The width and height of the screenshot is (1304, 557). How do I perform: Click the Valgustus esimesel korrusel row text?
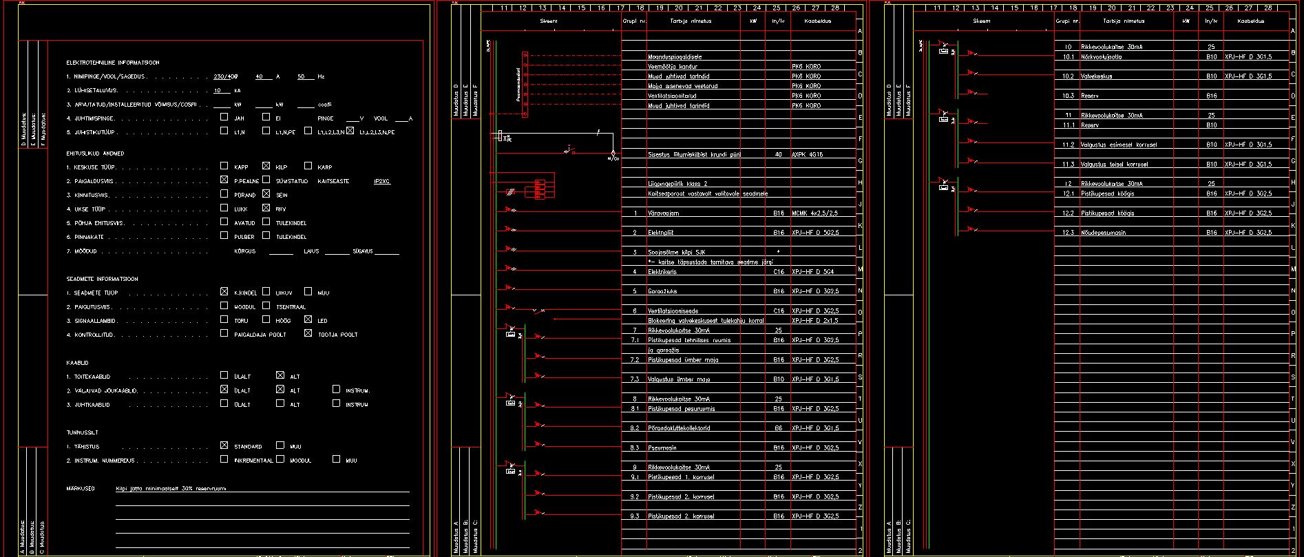pos(1119,145)
